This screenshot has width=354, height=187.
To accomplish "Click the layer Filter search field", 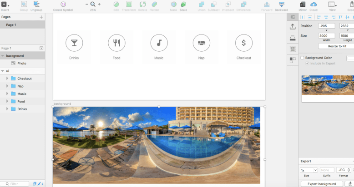I will click(15, 184).
